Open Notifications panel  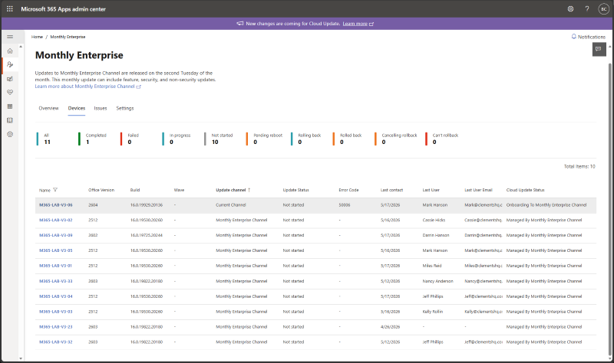pyautogui.click(x=588, y=37)
